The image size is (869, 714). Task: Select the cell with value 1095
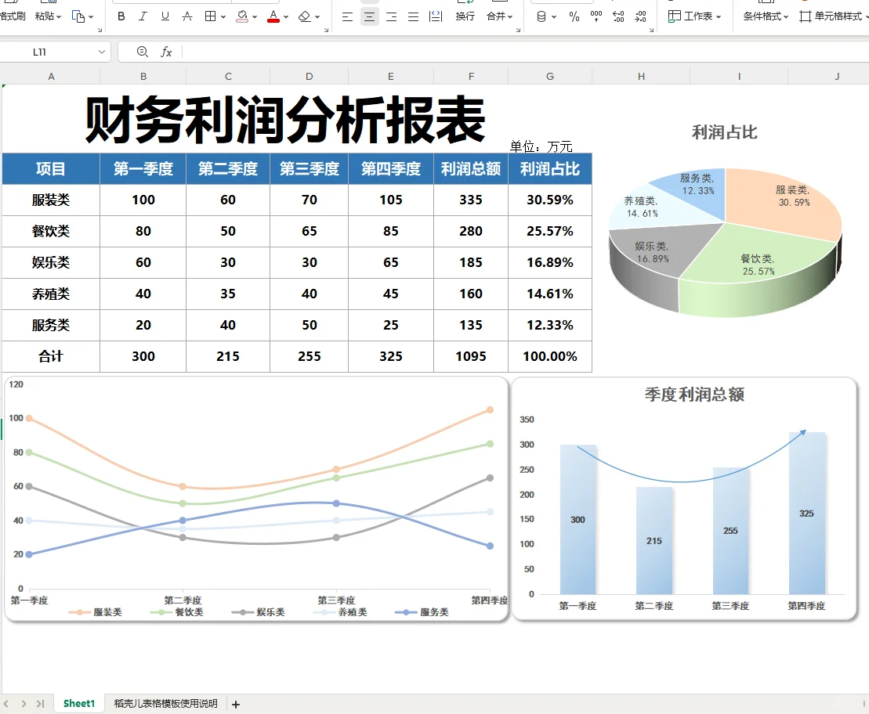[x=470, y=356]
